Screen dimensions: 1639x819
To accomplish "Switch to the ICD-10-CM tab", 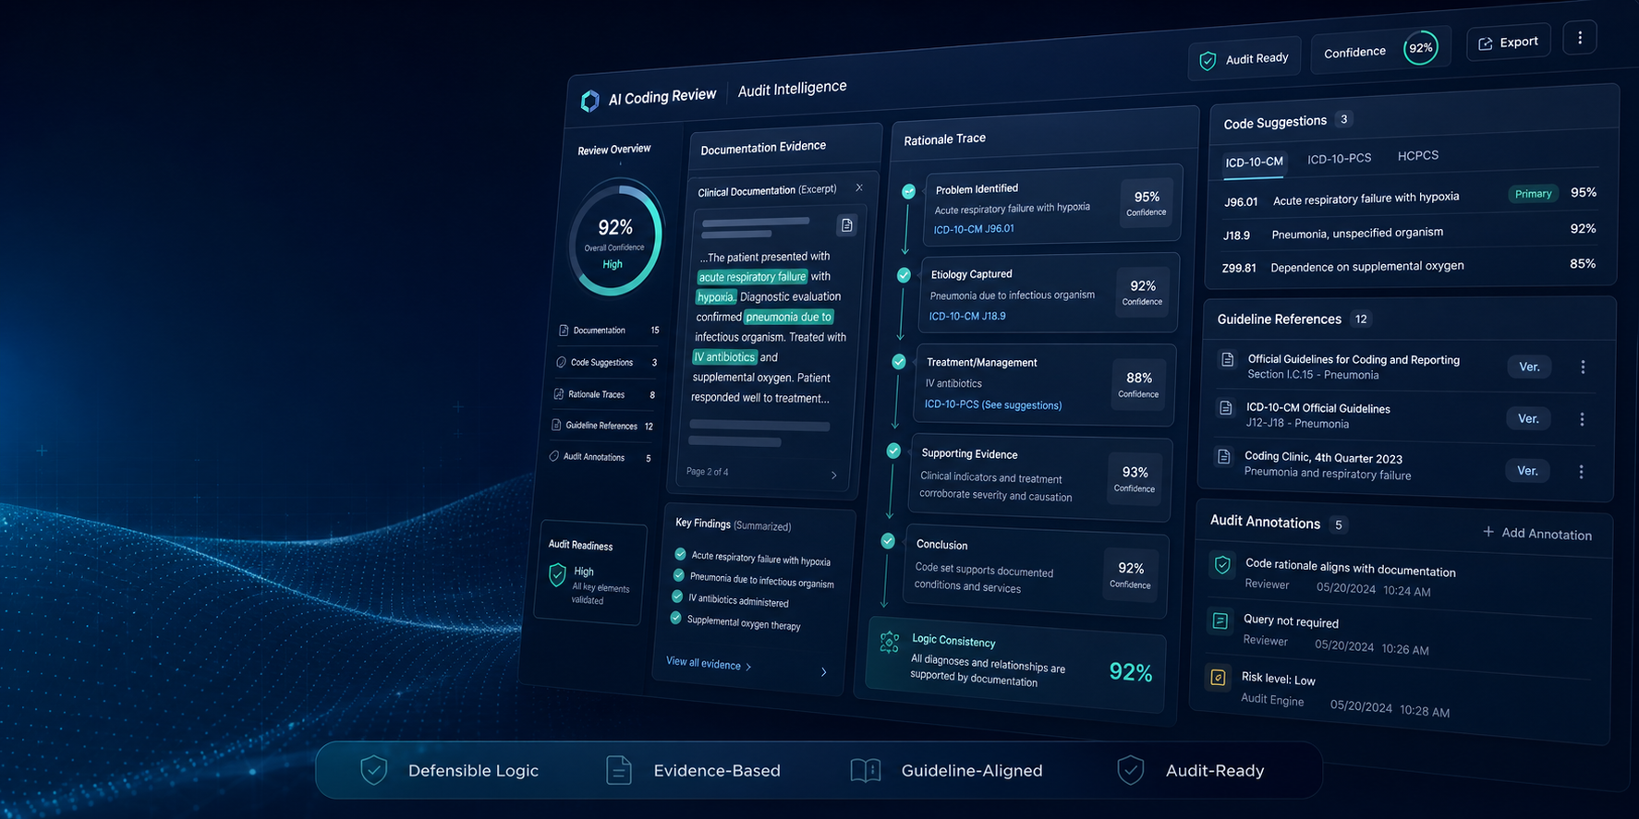I will pyautogui.click(x=1254, y=163).
